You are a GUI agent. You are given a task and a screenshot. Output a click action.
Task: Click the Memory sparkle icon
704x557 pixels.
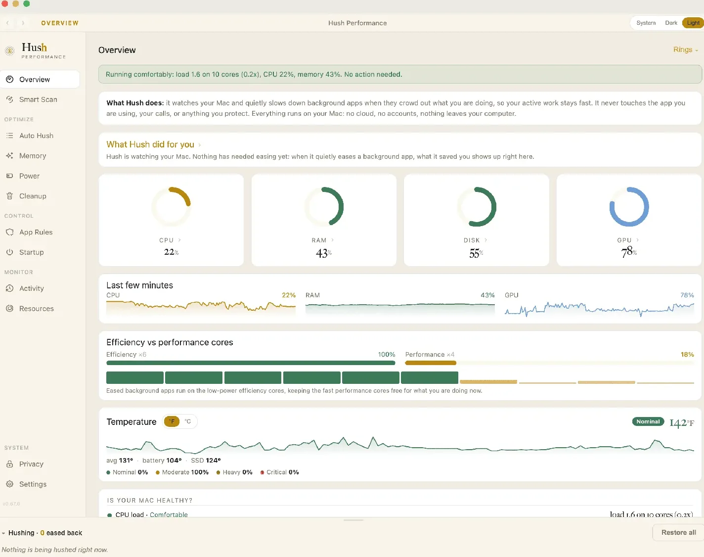coord(9,156)
